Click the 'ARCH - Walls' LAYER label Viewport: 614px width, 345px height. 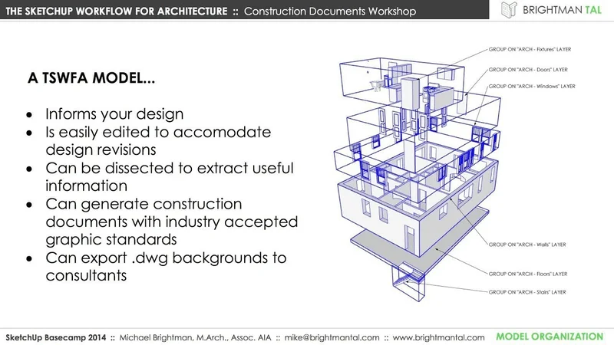[x=527, y=245]
